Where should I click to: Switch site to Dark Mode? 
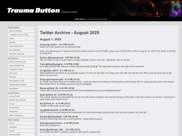click(x=102, y=19)
